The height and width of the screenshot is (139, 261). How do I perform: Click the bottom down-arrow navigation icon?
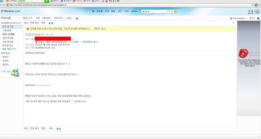(57, 128)
